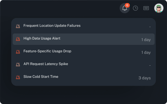The width and height of the screenshot is (167, 104).
Task: Click alarm icon beside High Data Usage Alert
Action: (18, 39)
